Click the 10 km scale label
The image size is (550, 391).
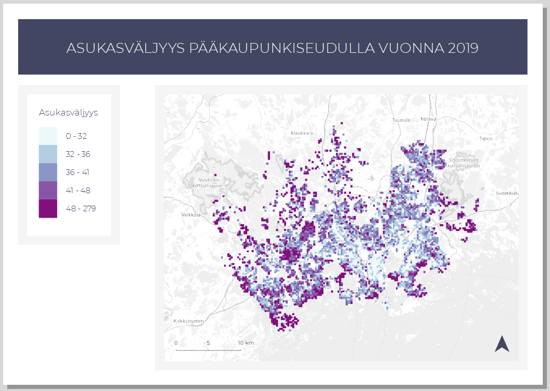246,343
